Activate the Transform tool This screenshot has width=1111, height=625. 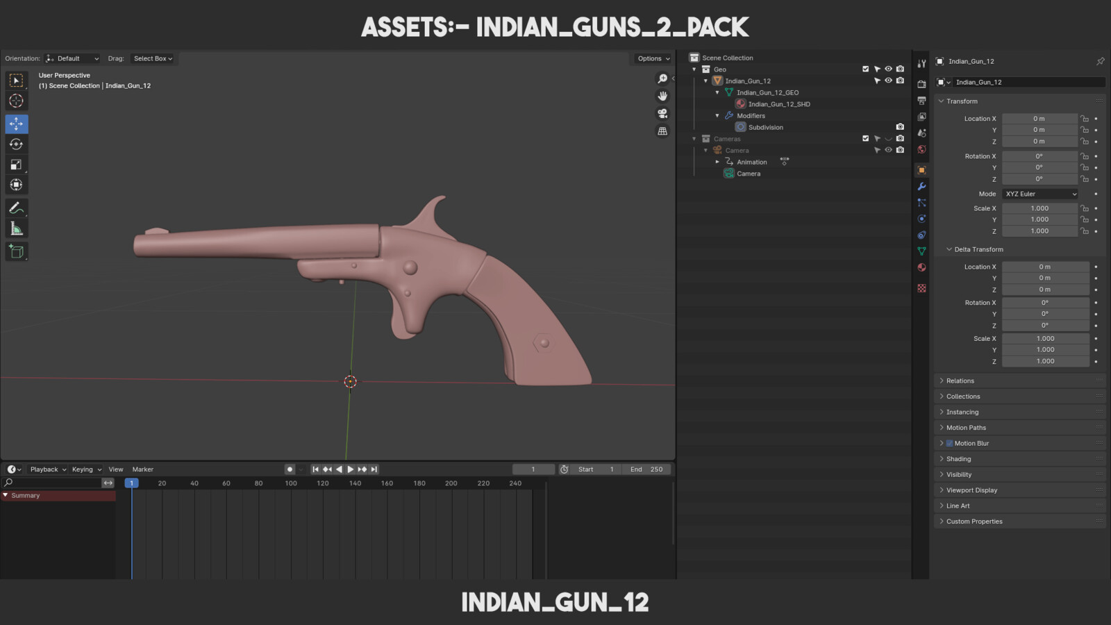[x=16, y=185]
